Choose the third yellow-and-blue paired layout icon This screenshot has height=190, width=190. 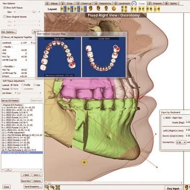coord(77,9)
